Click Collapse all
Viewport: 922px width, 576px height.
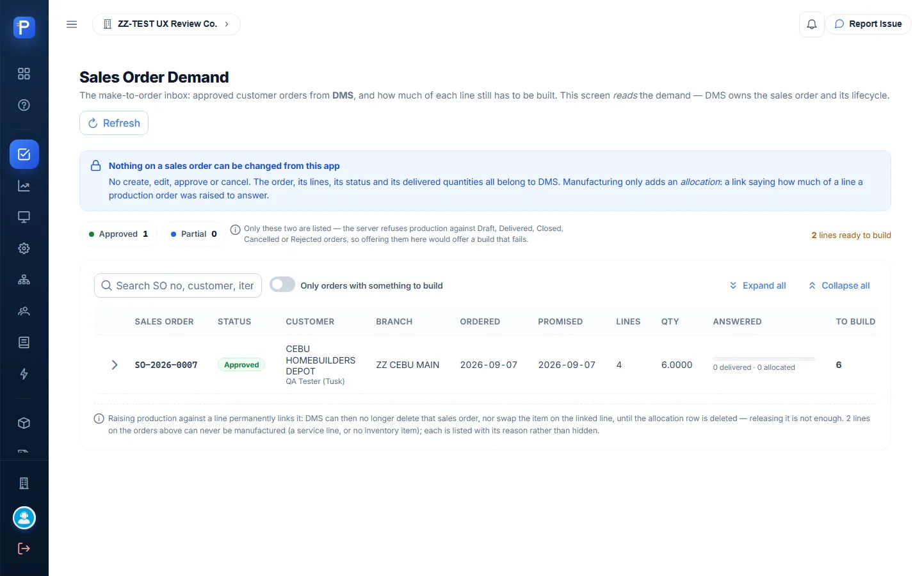(x=839, y=285)
